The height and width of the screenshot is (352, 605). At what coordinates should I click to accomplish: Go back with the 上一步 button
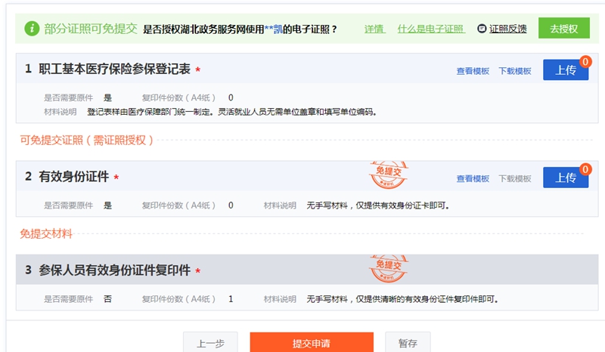pos(209,342)
